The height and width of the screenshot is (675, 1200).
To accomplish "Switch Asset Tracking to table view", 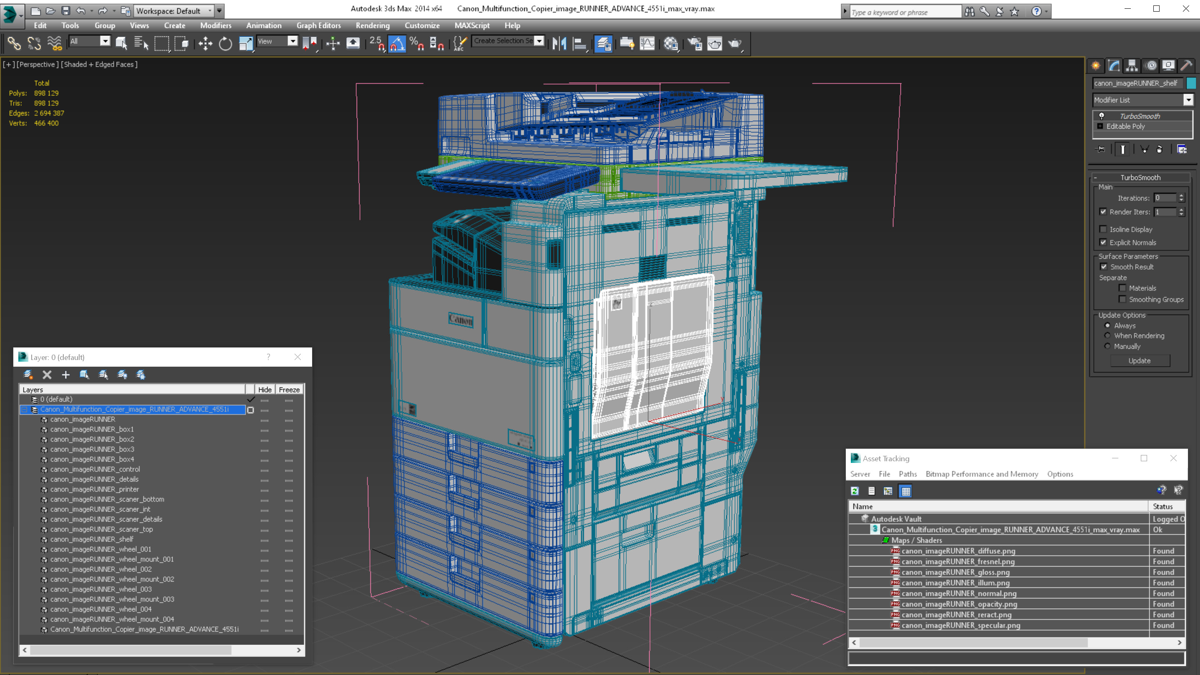I will [x=905, y=491].
